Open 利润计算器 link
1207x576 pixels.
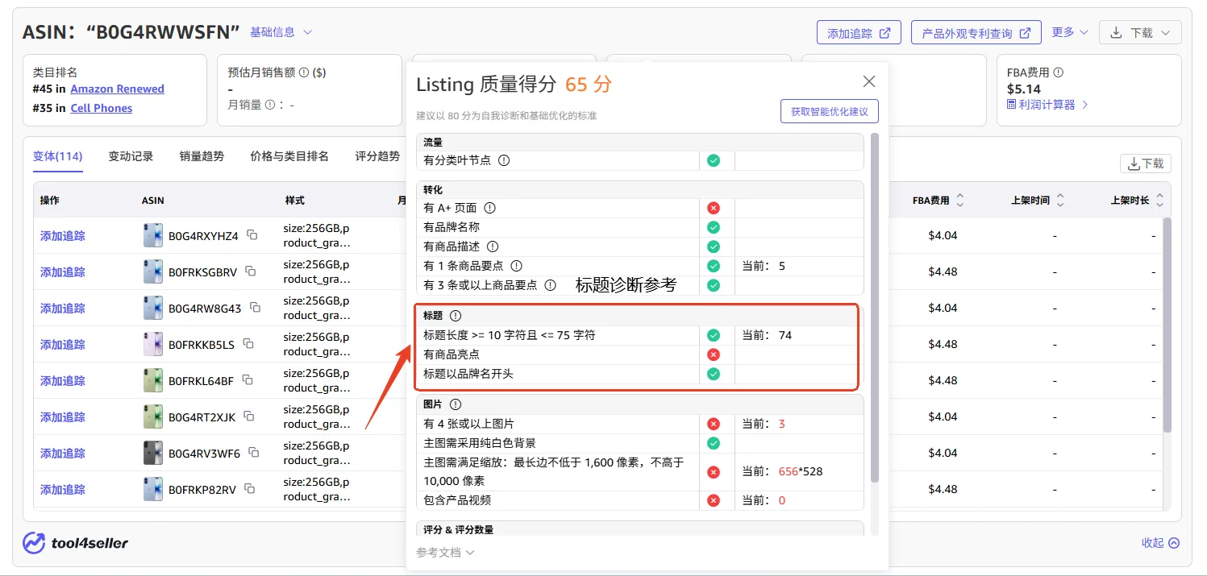point(1047,105)
